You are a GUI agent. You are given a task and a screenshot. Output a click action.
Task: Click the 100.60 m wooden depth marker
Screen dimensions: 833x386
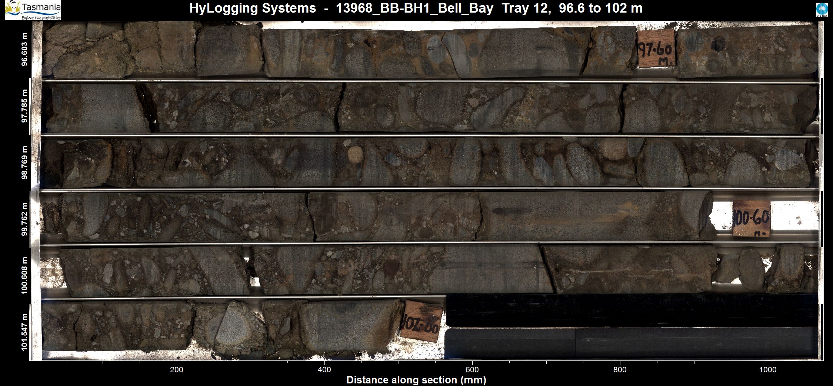point(752,218)
